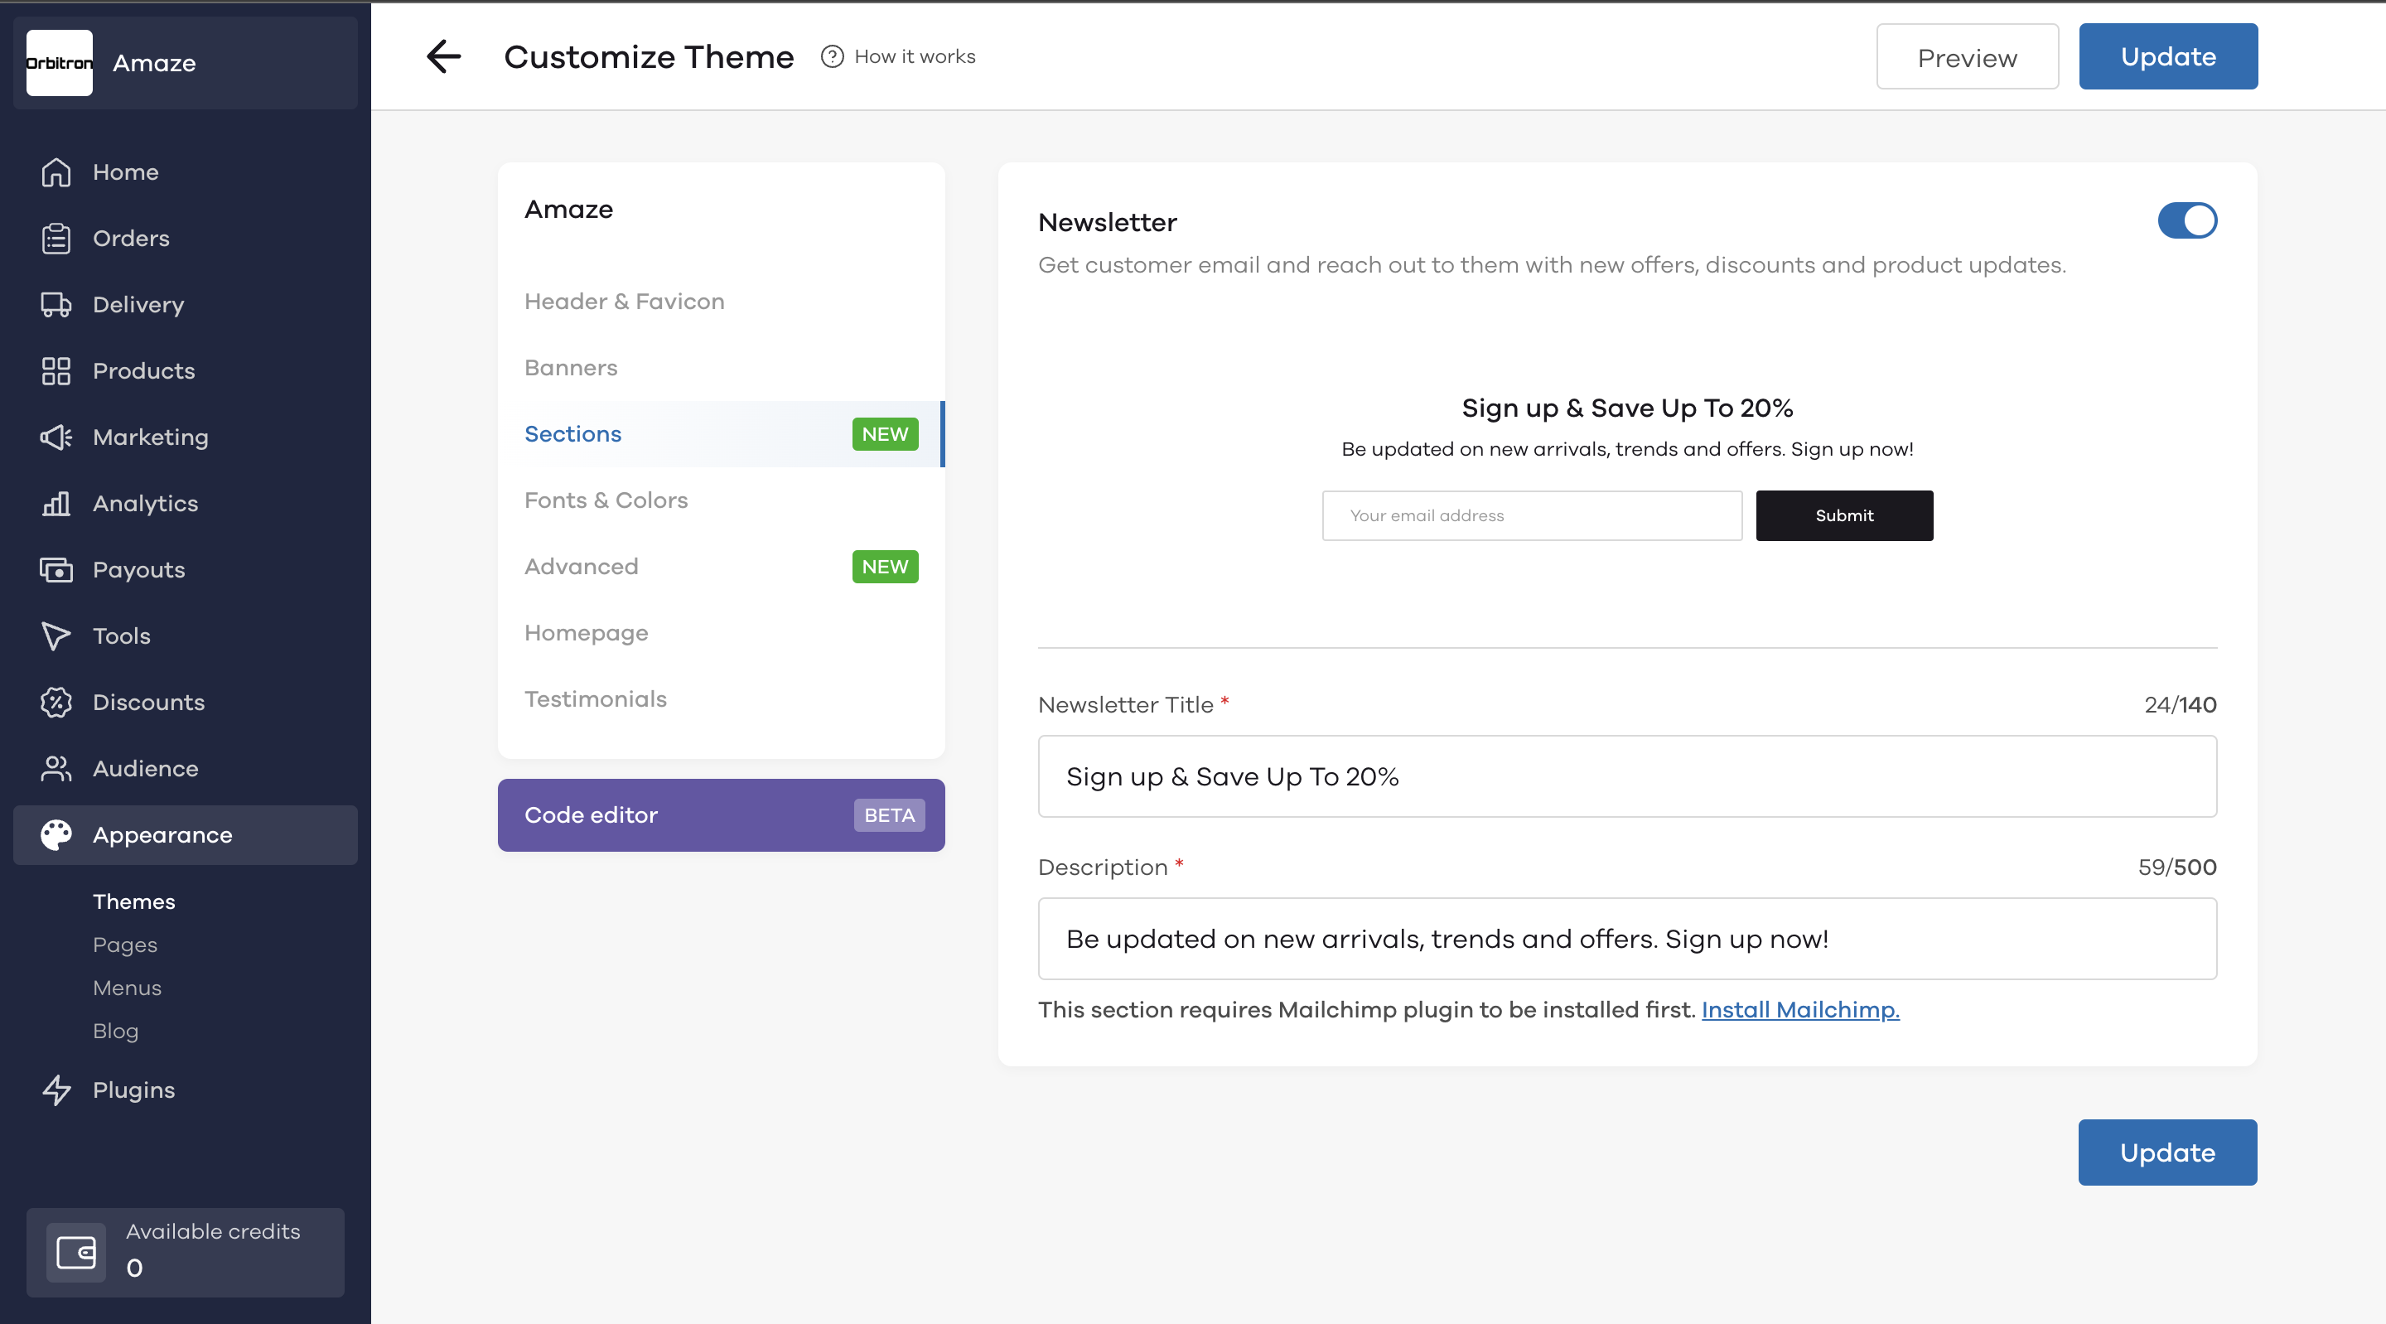2386x1324 pixels.
Task: Open Menus under Appearance
Action: click(x=127, y=988)
